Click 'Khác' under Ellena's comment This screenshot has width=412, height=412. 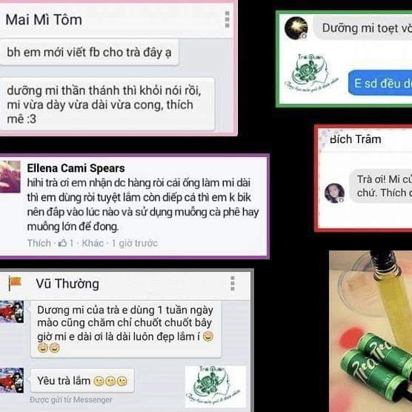93,243
